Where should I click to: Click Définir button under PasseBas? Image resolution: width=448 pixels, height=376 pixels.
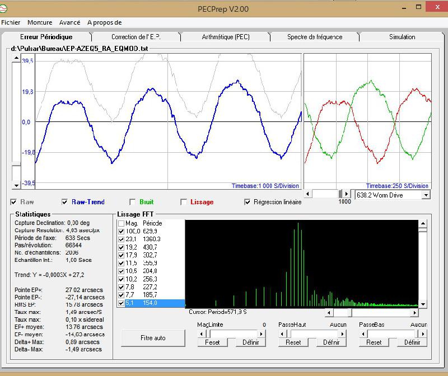[412, 342]
